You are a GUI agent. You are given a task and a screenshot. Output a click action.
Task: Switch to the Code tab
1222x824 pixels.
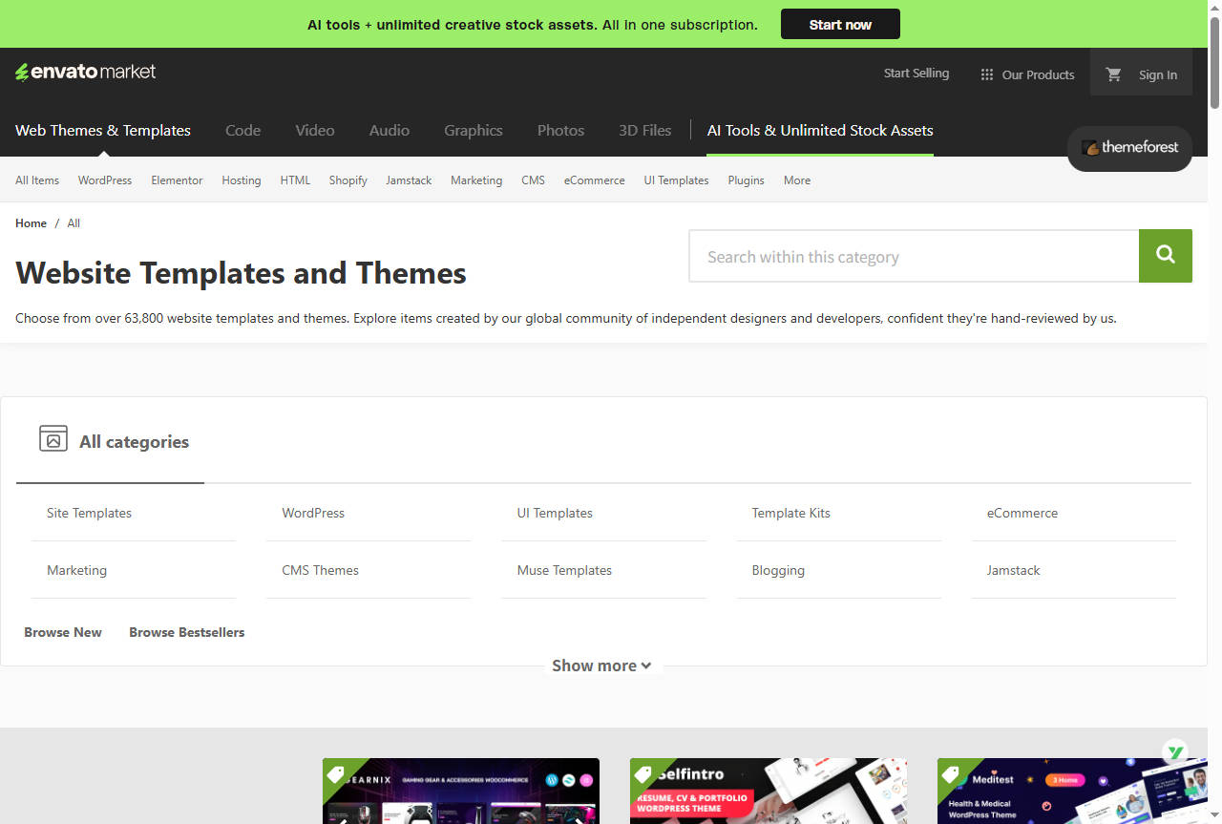coord(242,130)
